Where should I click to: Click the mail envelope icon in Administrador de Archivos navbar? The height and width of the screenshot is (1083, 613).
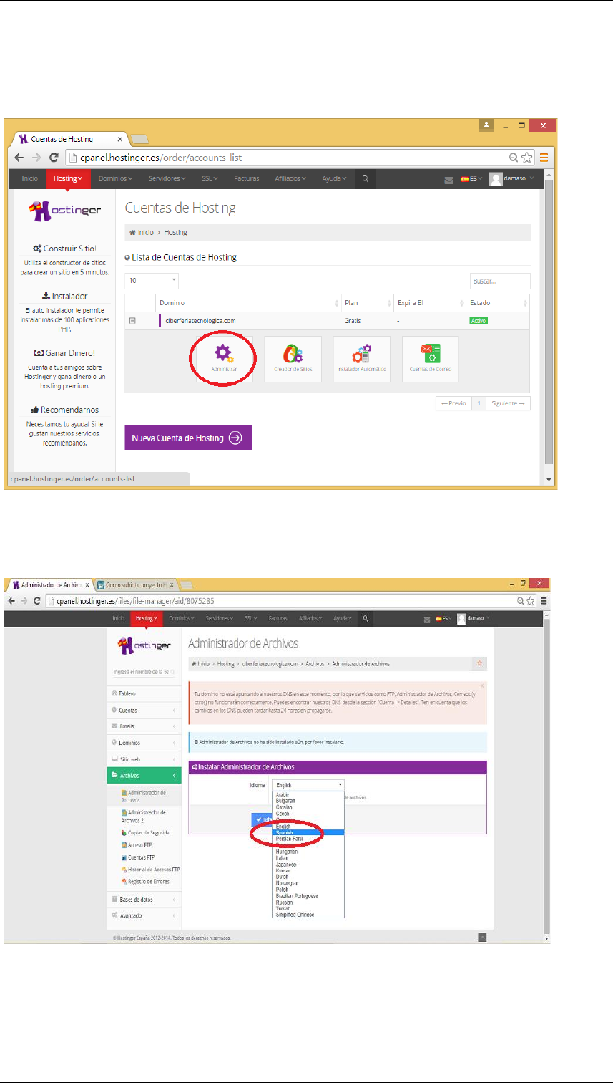point(426,619)
